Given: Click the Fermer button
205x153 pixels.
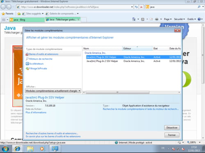Looking at the screenshot, I should click(x=172, y=135).
